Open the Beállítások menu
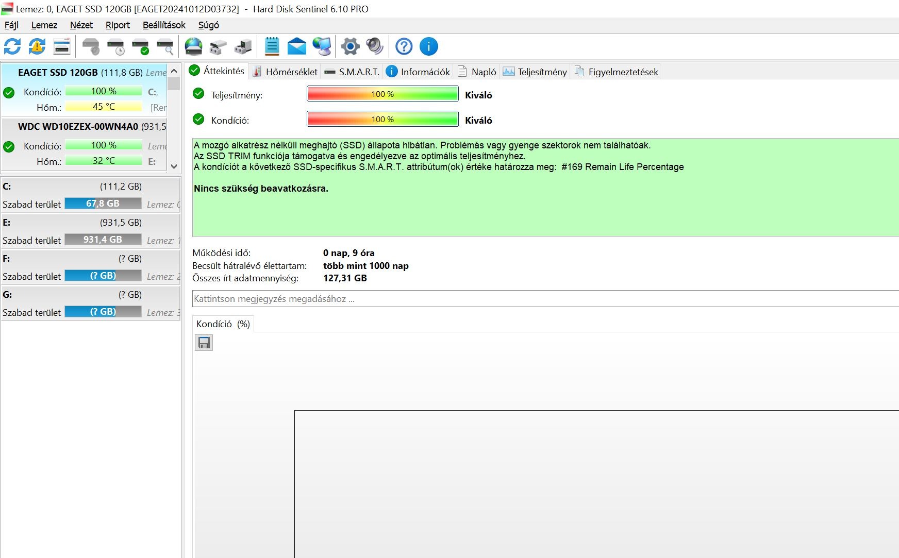This screenshot has height=558, width=899. (164, 25)
